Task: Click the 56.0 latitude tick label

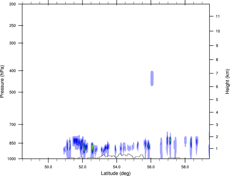Action: 151,167
